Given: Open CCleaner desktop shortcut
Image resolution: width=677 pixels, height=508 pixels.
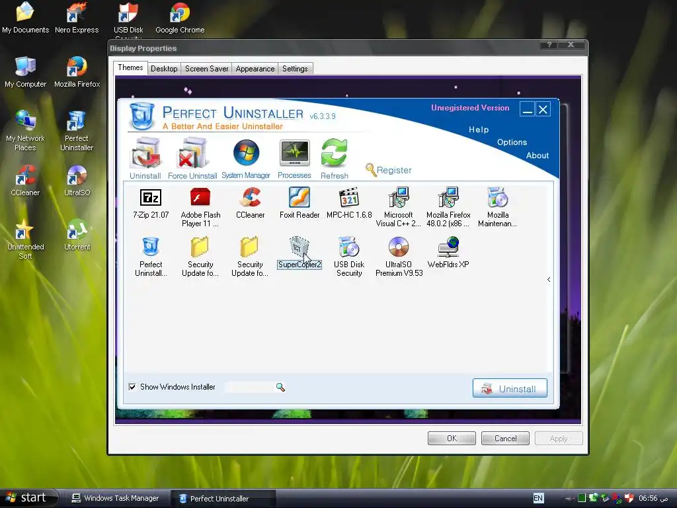Looking at the screenshot, I should tap(25, 181).
